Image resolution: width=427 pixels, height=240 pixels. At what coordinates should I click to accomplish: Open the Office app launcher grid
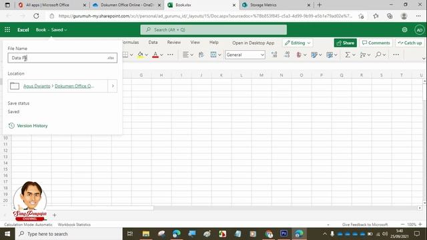pyautogui.click(x=7, y=29)
